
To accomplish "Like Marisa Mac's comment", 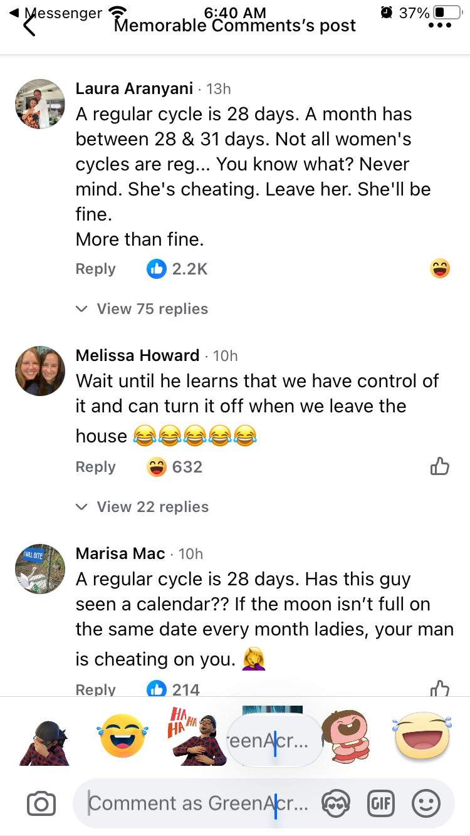I will (x=440, y=688).
